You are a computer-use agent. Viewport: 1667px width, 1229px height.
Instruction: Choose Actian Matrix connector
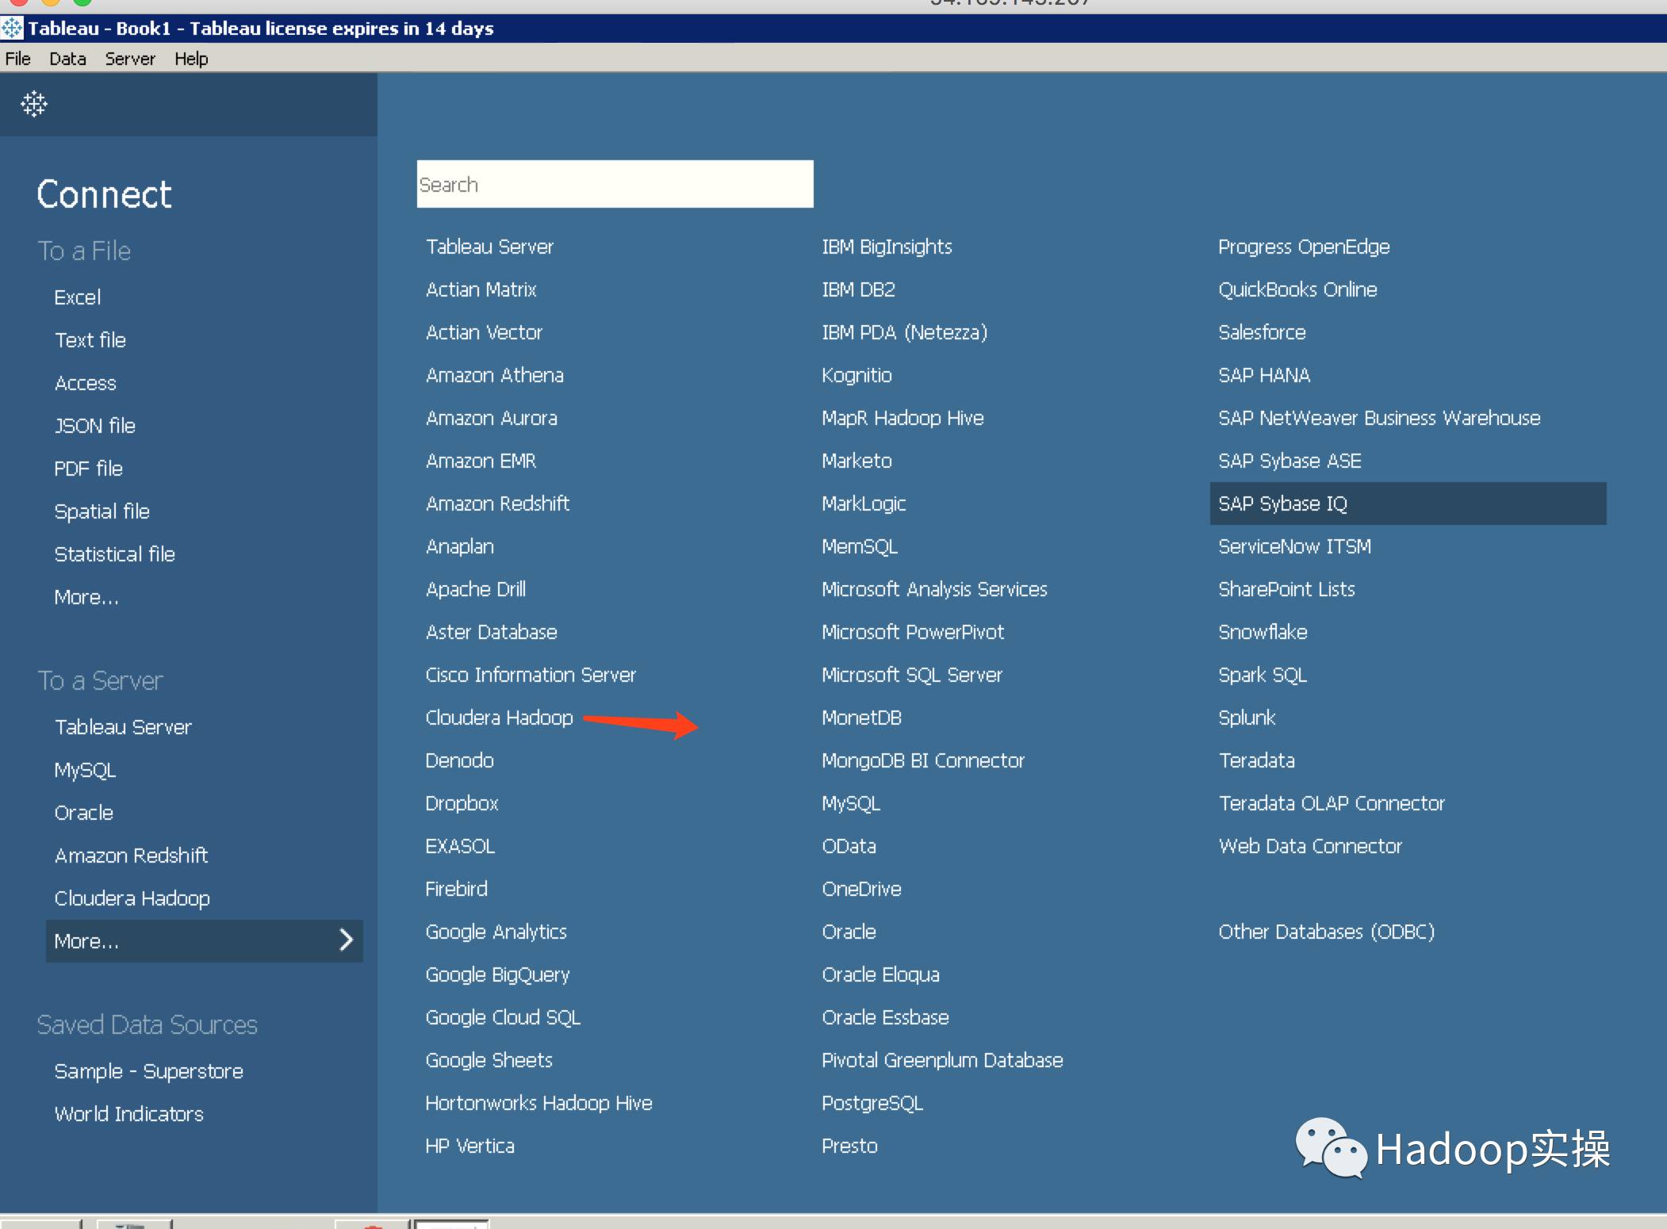tap(481, 289)
